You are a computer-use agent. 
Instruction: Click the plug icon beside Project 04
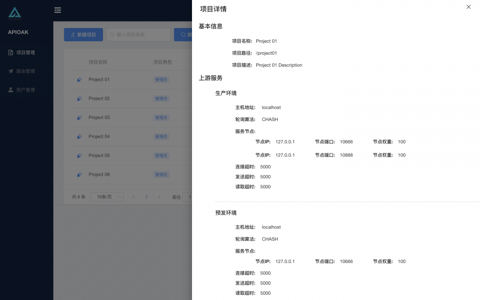click(x=79, y=136)
